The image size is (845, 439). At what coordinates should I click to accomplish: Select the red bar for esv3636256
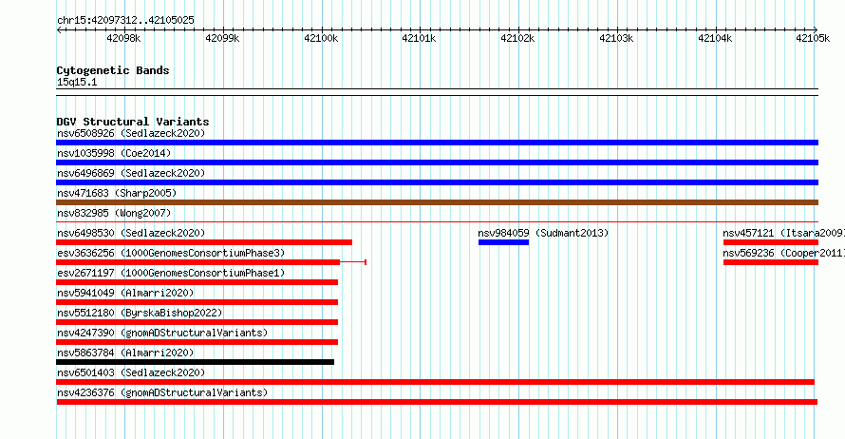(x=211, y=262)
